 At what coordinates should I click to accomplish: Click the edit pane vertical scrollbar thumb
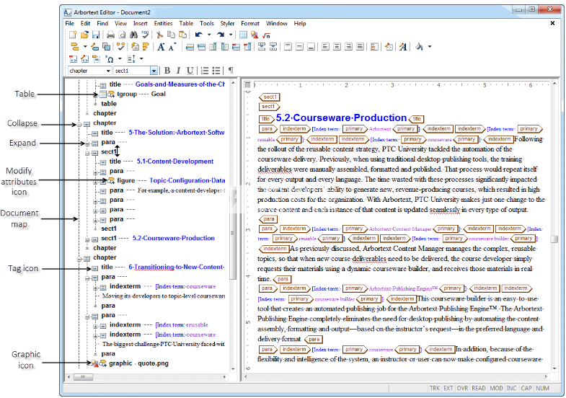554,239
